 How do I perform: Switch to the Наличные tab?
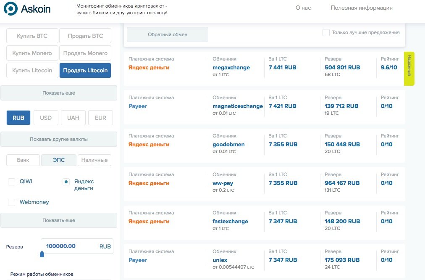tap(94, 160)
